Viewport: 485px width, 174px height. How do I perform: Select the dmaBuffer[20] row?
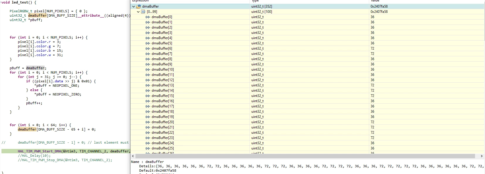click(307, 122)
